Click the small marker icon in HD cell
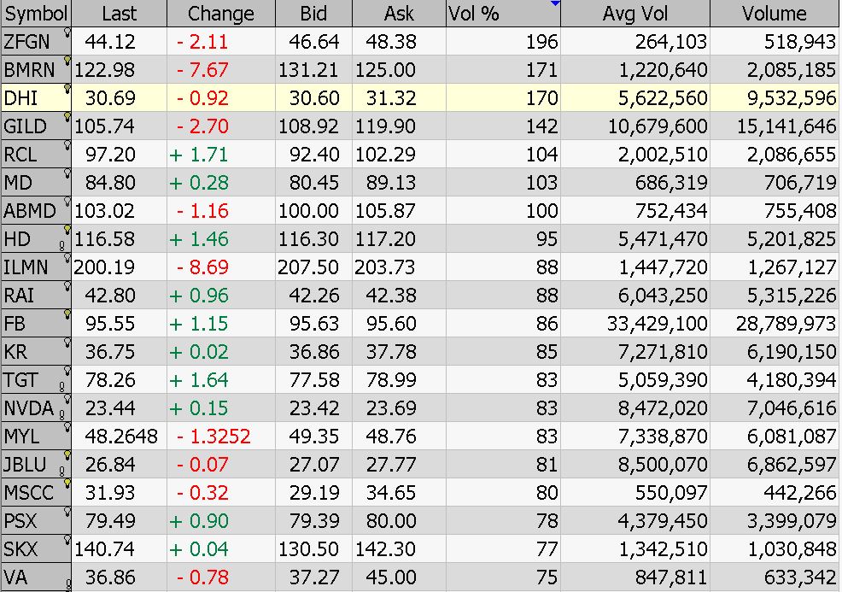Screen dimensions: 842x592 [x=61, y=246]
